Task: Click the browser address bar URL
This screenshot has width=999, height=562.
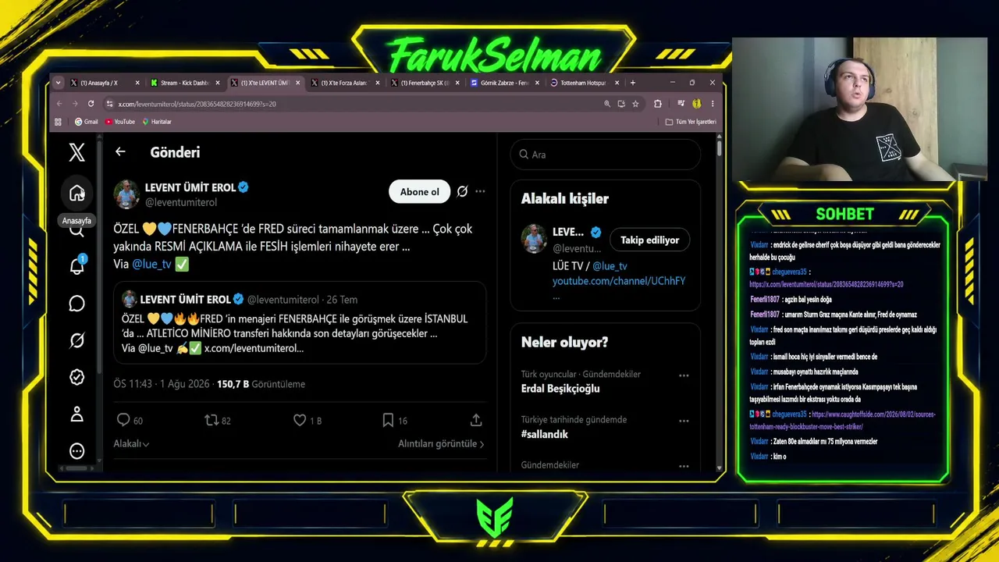Action: coord(197,103)
